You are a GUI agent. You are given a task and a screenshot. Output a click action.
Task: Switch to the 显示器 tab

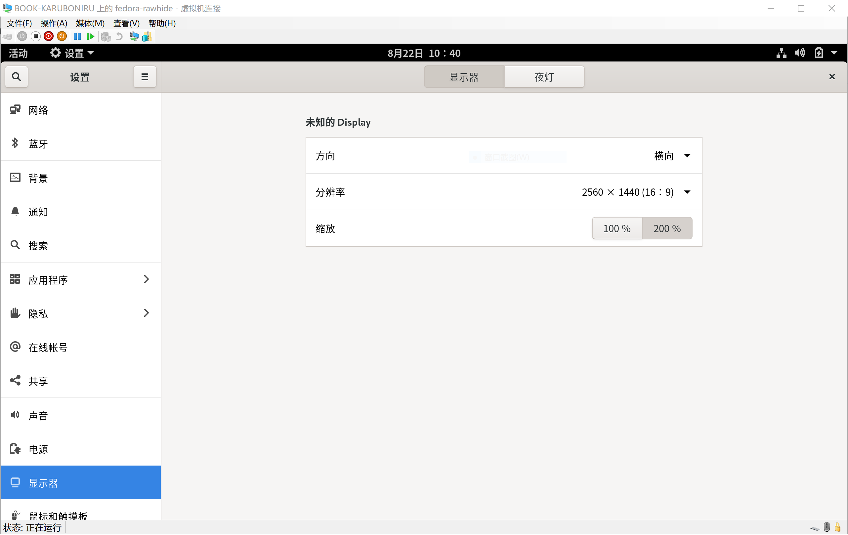[464, 77]
